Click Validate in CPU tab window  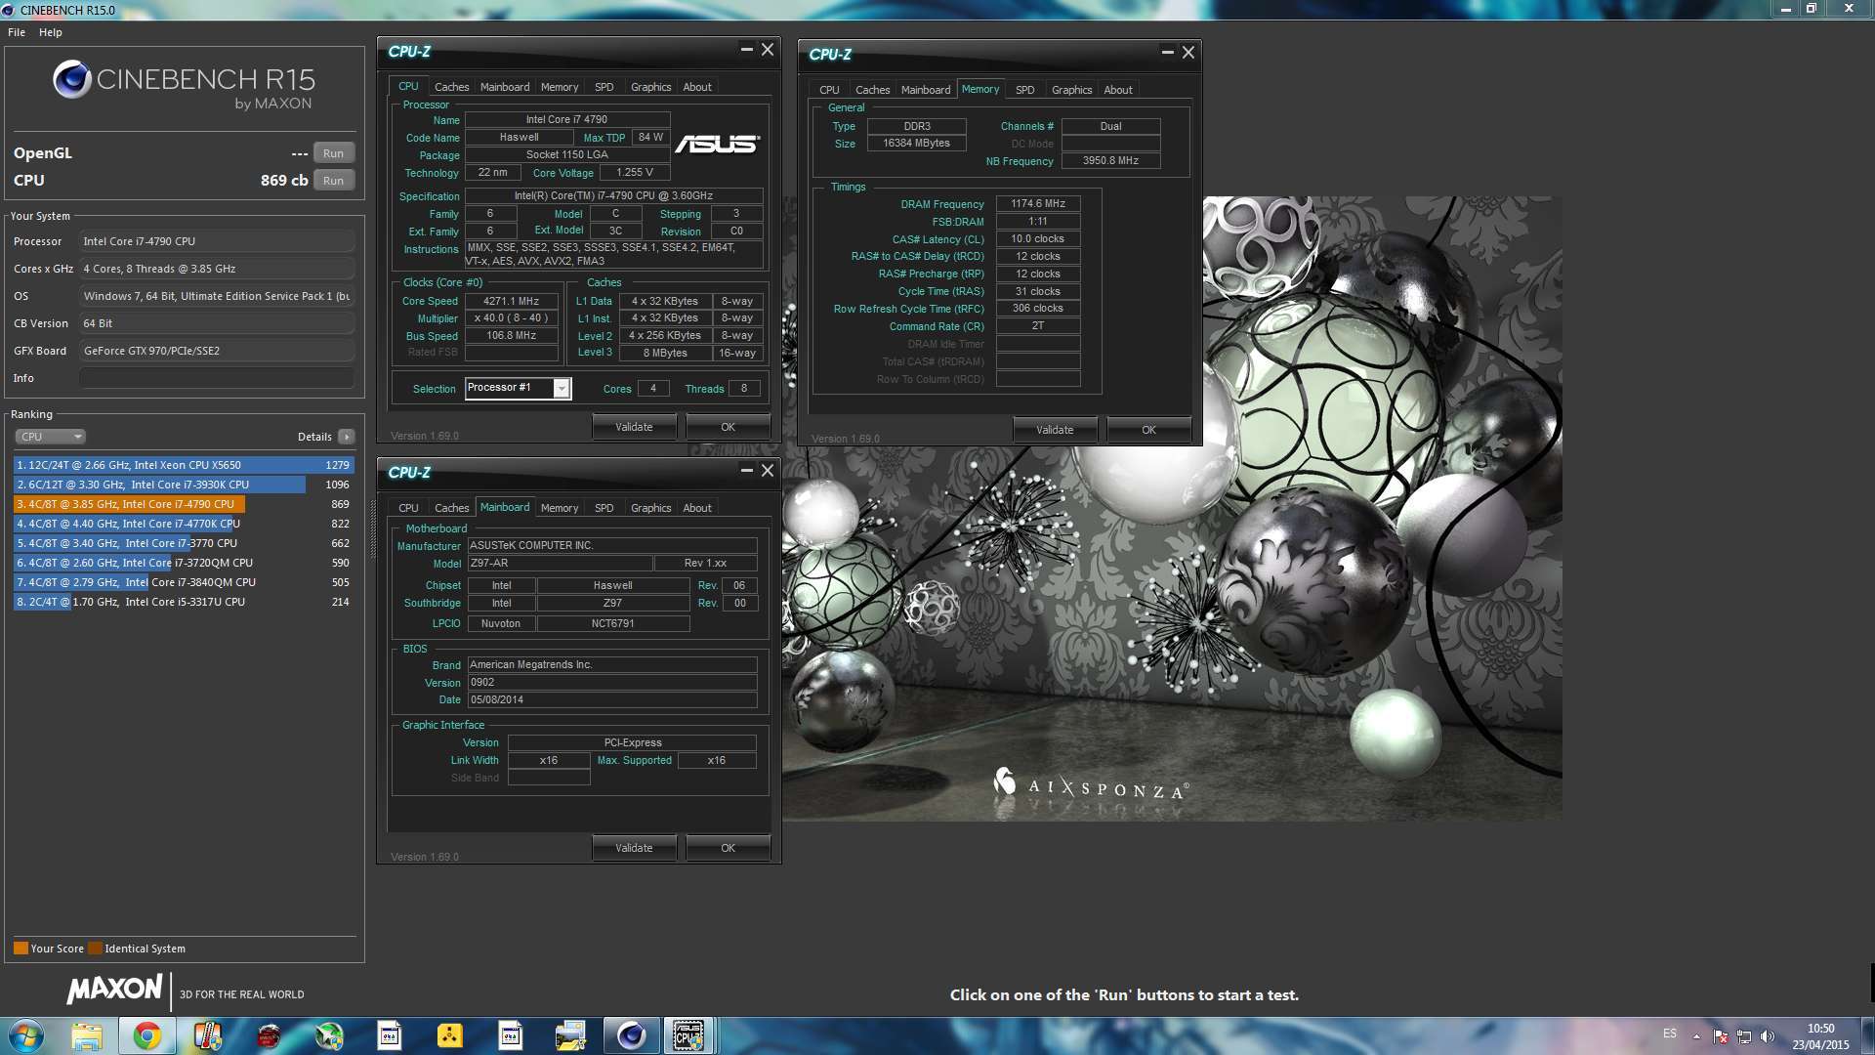click(x=634, y=427)
